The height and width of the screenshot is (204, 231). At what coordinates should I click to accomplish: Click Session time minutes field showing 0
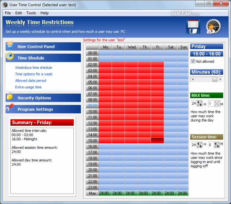point(211,145)
